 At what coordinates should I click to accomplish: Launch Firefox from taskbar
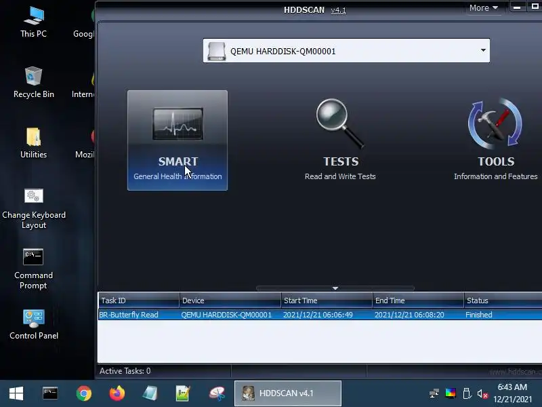pos(117,393)
